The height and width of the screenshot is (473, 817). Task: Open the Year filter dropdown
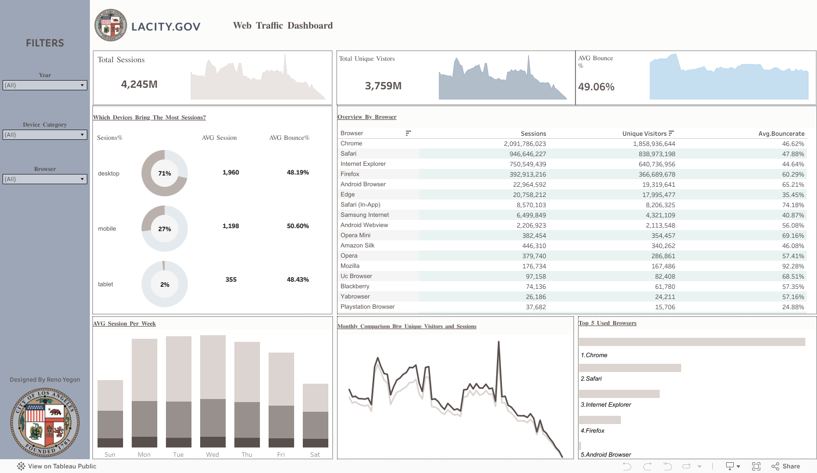click(45, 85)
